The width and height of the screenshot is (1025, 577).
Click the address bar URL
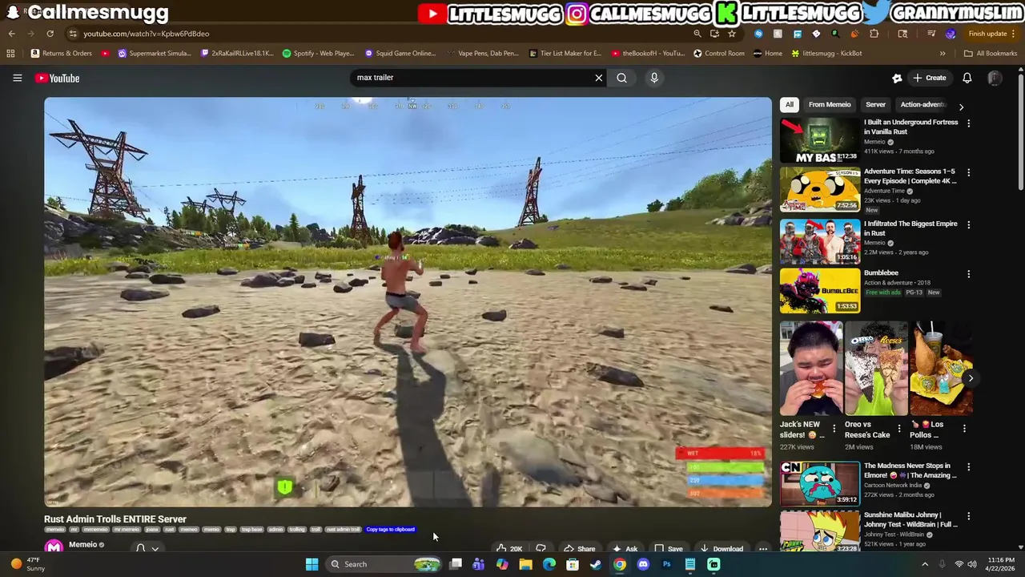click(x=147, y=34)
